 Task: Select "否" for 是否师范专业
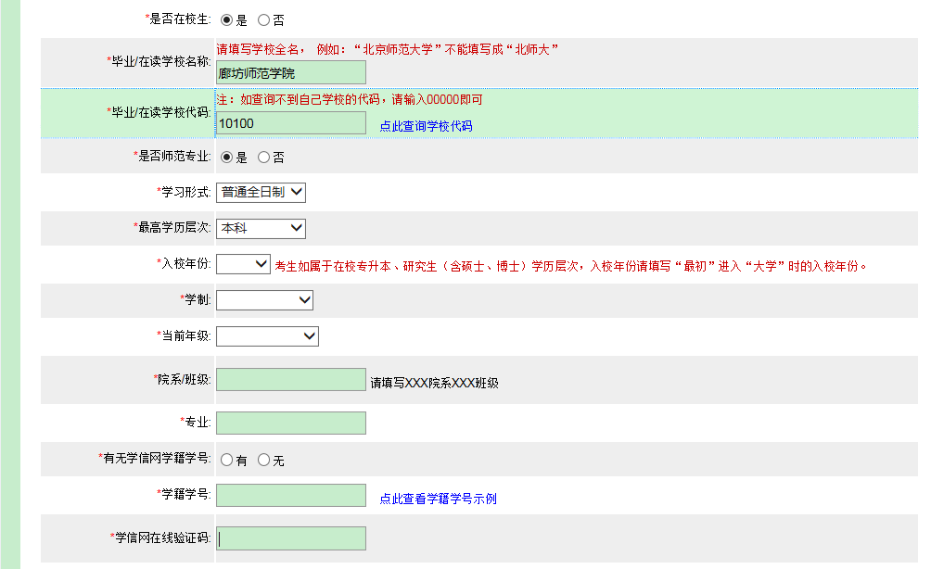pos(262,157)
